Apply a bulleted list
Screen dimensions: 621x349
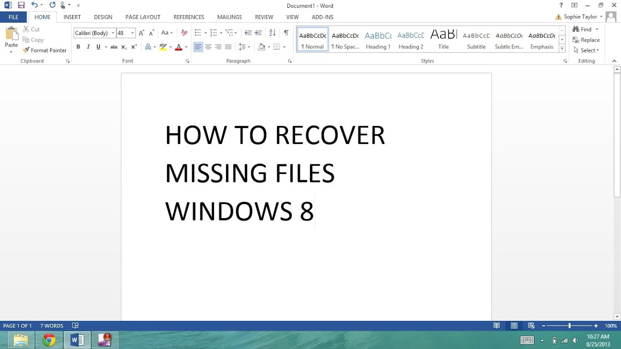point(198,33)
